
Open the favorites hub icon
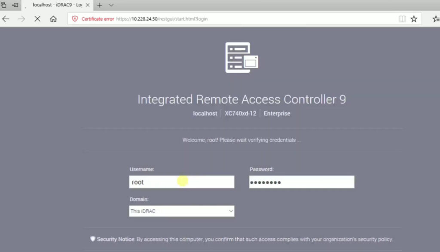436,19
